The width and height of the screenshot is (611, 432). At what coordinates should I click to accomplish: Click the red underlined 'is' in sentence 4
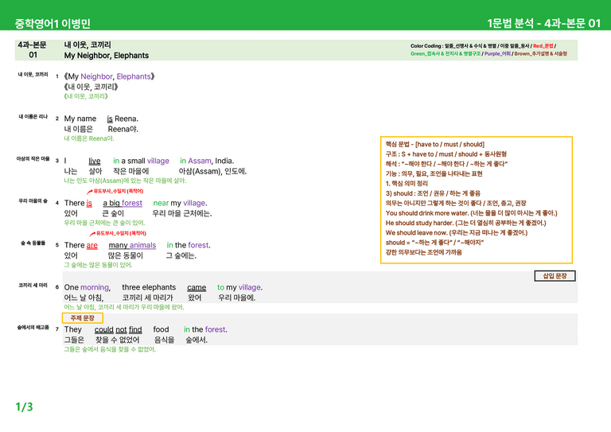89,204
